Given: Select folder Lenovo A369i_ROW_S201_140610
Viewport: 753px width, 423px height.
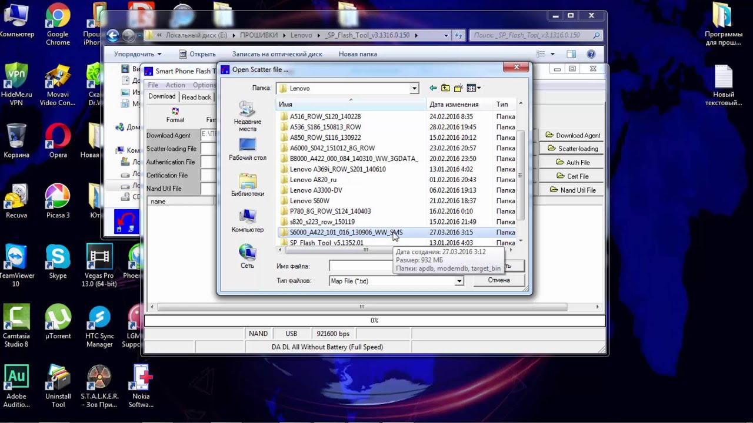Looking at the screenshot, I should [x=338, y=169].
